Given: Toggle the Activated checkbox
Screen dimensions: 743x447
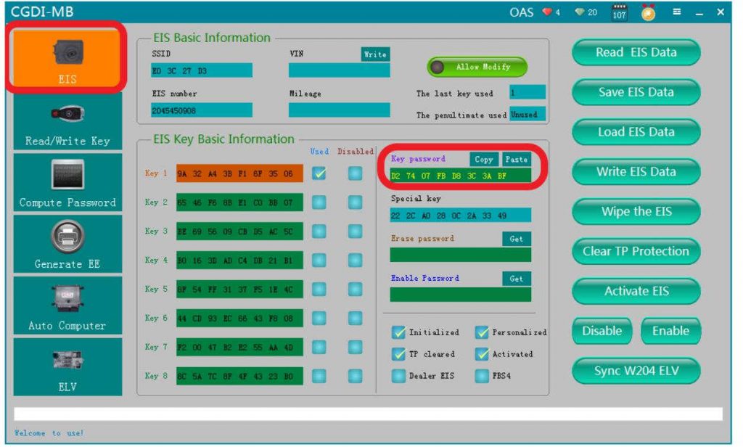Looking at the screenshot, I should pyautogui.click(x=482, y=354).
